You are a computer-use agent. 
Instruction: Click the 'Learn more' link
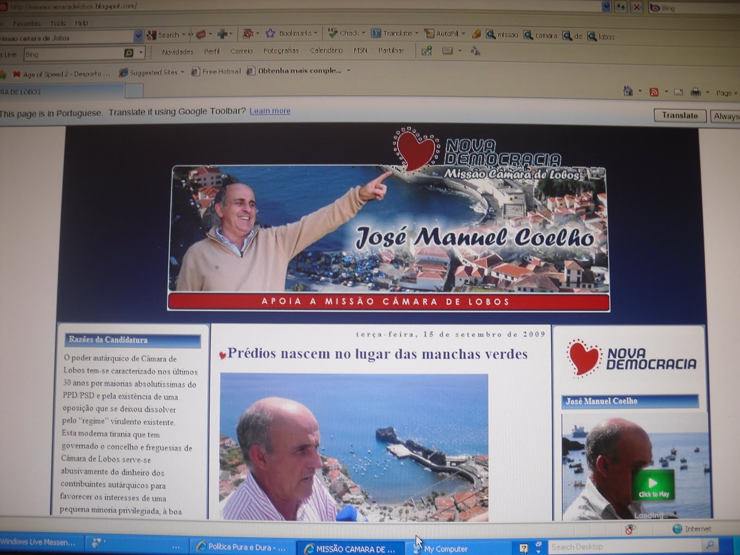pyautogui.click(x=270, y=111)
